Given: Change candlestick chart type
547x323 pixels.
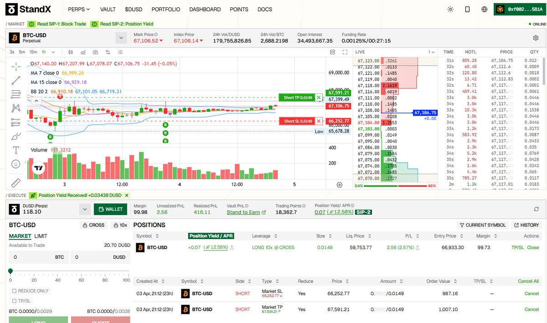Looking at the screenshot, I should pos(71,52).
